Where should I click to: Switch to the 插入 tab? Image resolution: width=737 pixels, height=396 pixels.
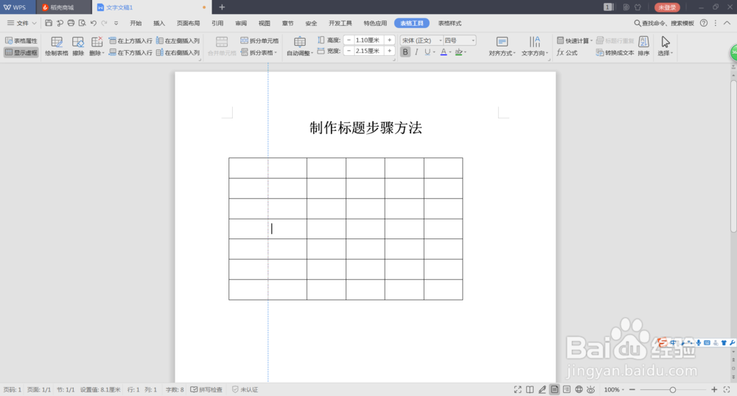(159, 23)
